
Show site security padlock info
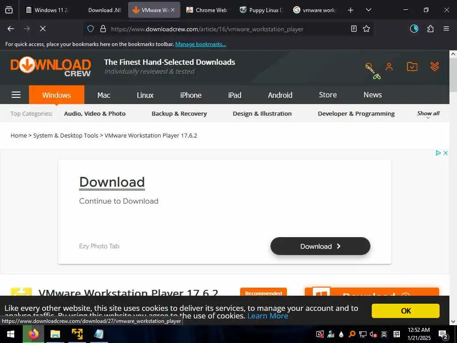(x=103, y=29)
